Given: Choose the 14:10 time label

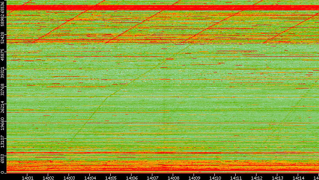Looking at the screenshot, I should [215, 178].
